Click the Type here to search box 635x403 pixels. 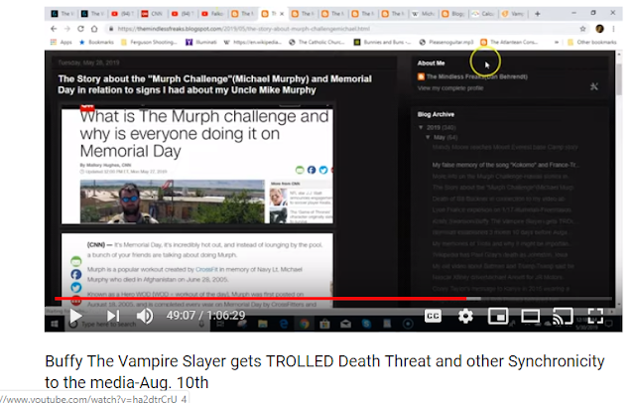pos(138,324)
